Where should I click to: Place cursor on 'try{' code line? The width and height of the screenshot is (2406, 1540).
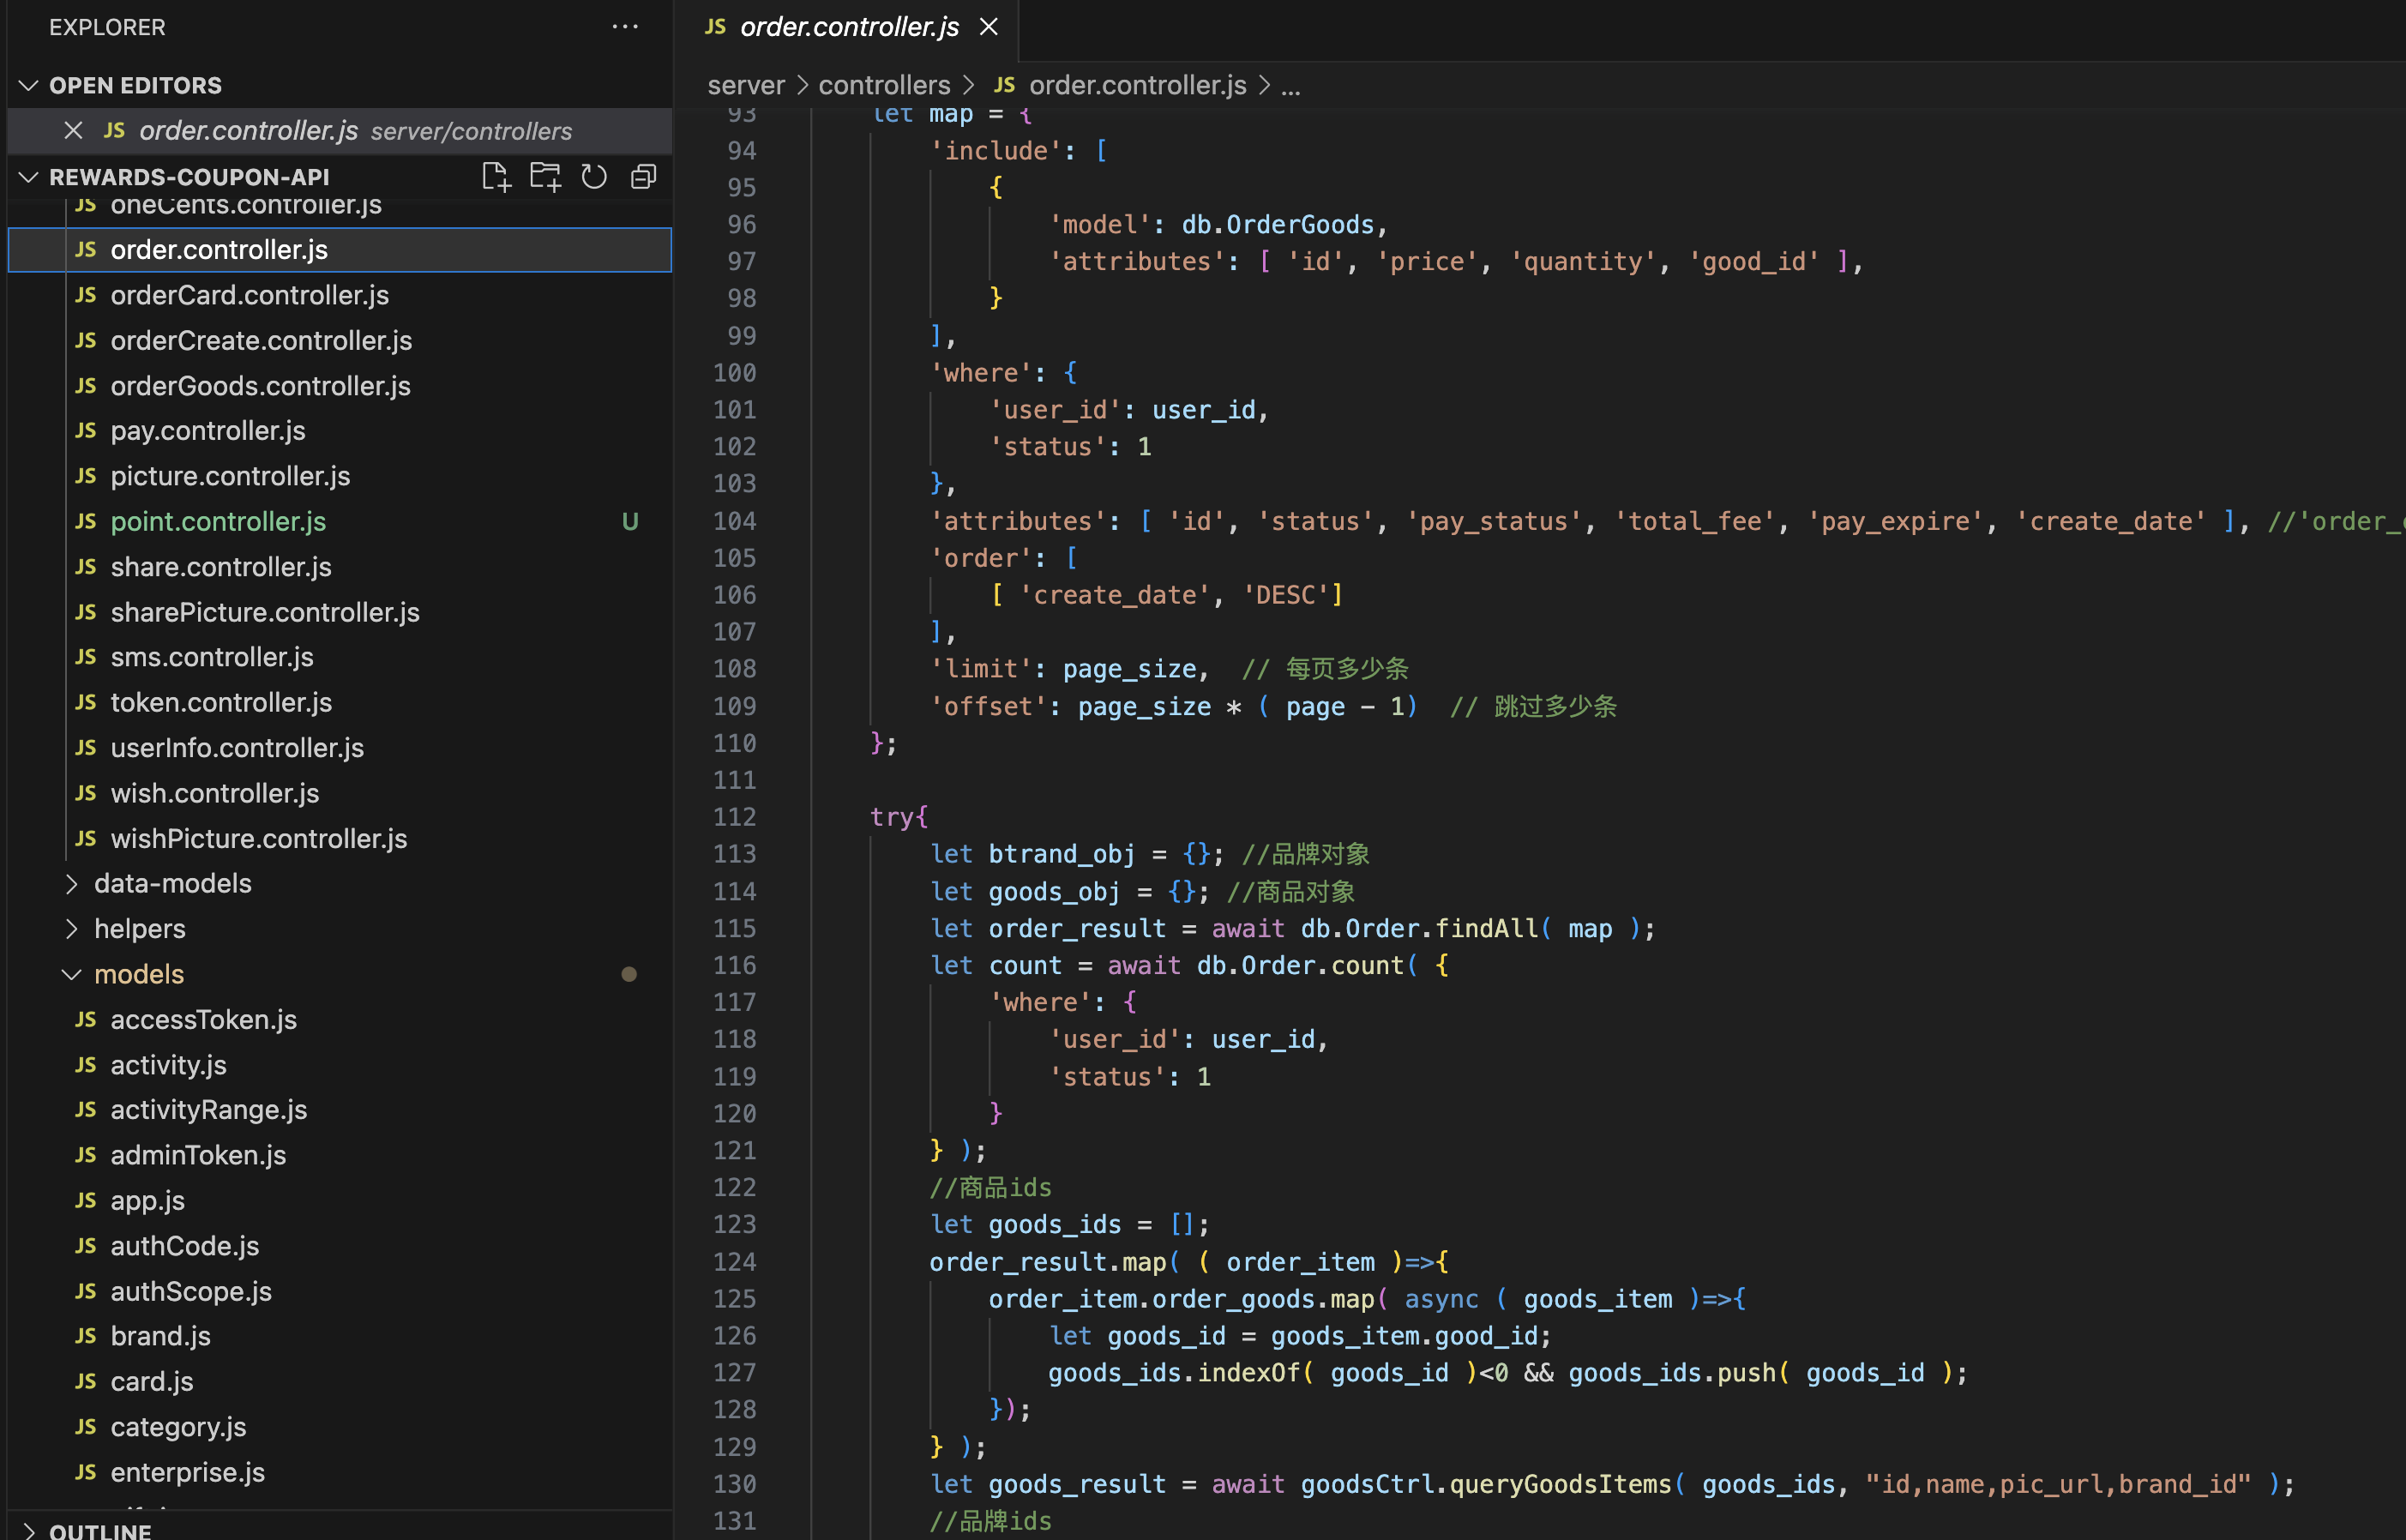click(x=899, y=817)
